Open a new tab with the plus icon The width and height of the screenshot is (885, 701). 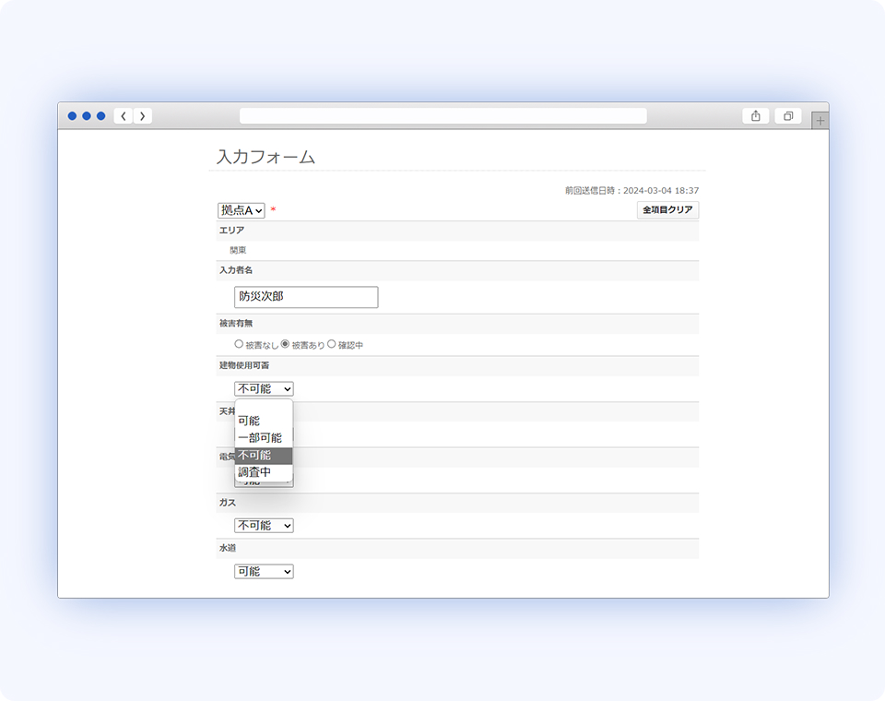820,119
